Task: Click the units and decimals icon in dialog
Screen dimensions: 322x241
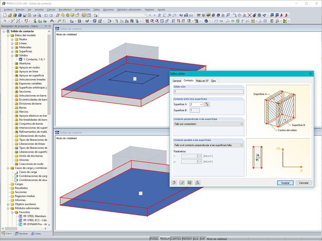Action: (189, 183)
